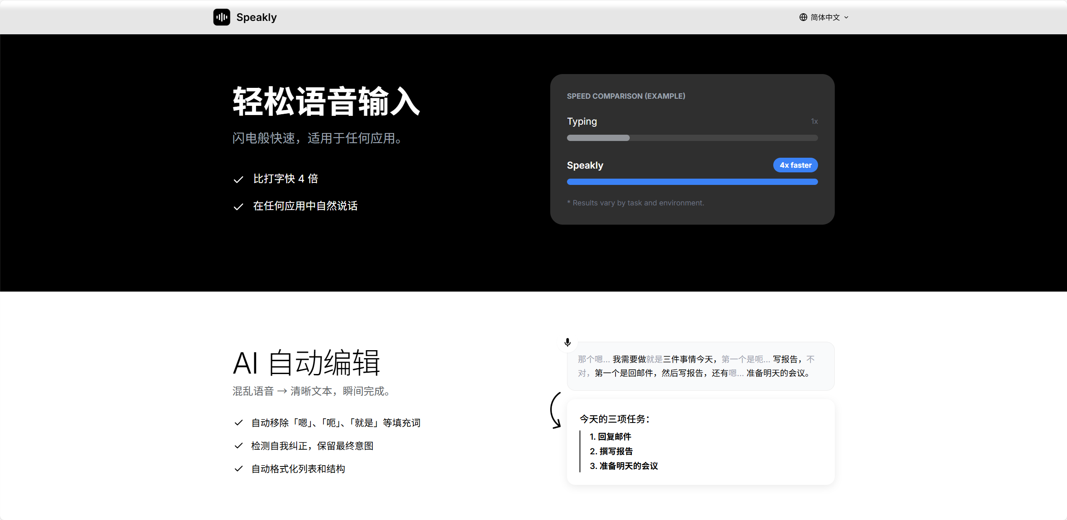Screen dimensions: 1067x520
Task: Click the checkmark beside 检测自我纠正
Action: [239, 446]
